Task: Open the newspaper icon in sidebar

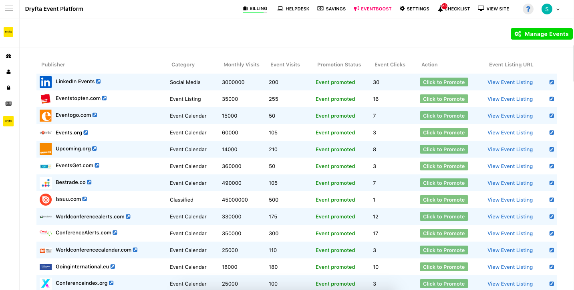Action: click(x=8, y=104)
